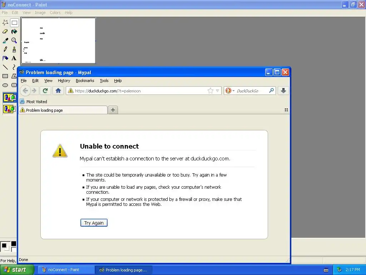The width and height of the screenshot is (366, 275).
Task: Open Mypal File menu
Action: click(24, 81)
